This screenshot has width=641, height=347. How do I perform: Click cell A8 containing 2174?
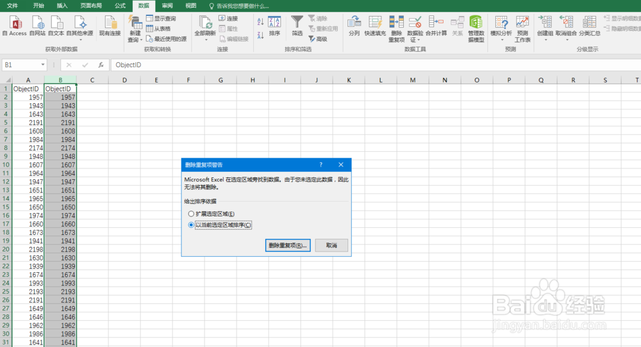tap(28, 148)
